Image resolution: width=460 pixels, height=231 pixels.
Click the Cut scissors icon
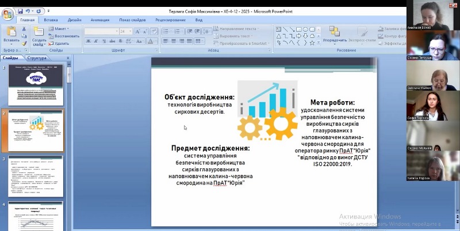click(x=24, y=29)
